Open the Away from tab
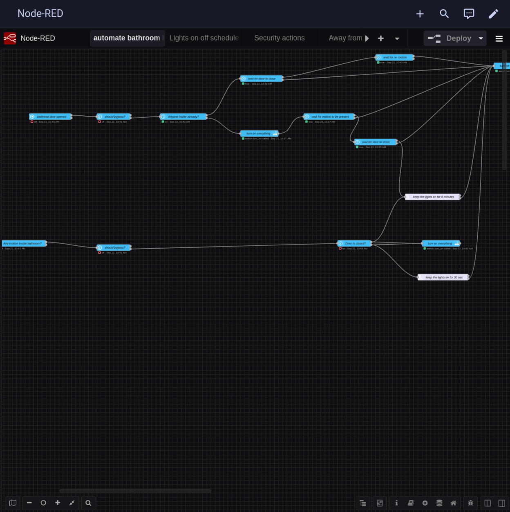 point(345,38)
